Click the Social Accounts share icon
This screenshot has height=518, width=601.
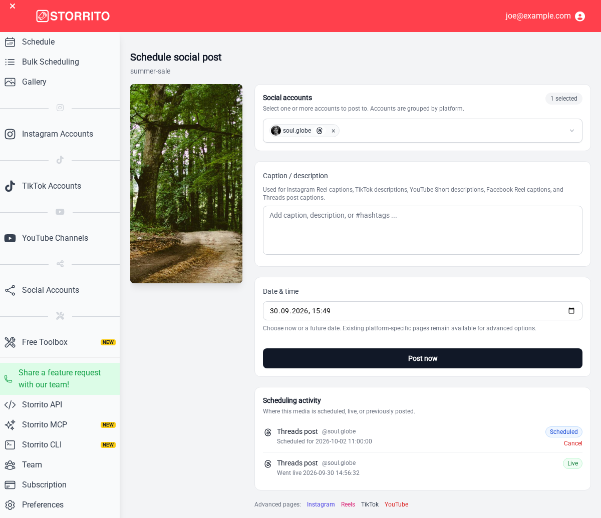click(10, 290)
